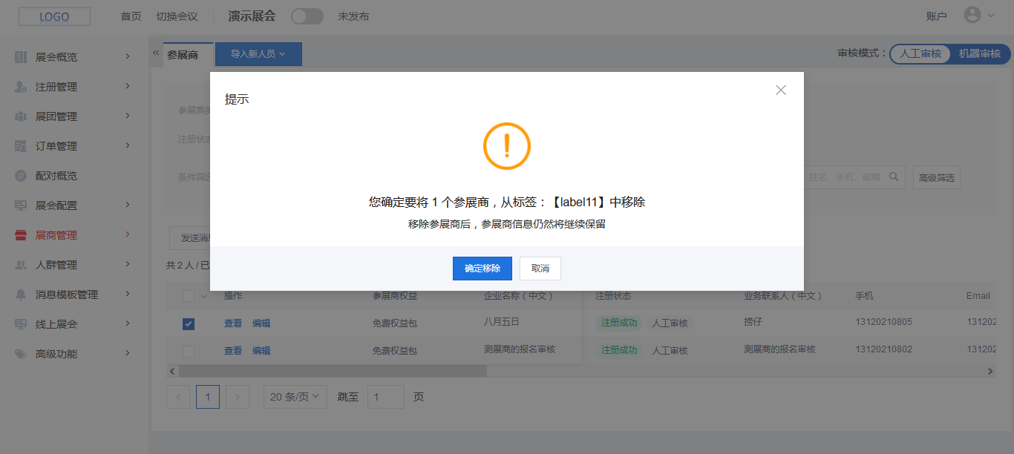Click phone number 13120210805

[x=883, y=322]
